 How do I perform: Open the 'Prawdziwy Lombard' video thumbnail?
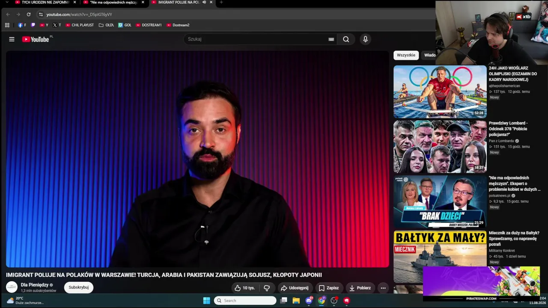tap(440, 146)
